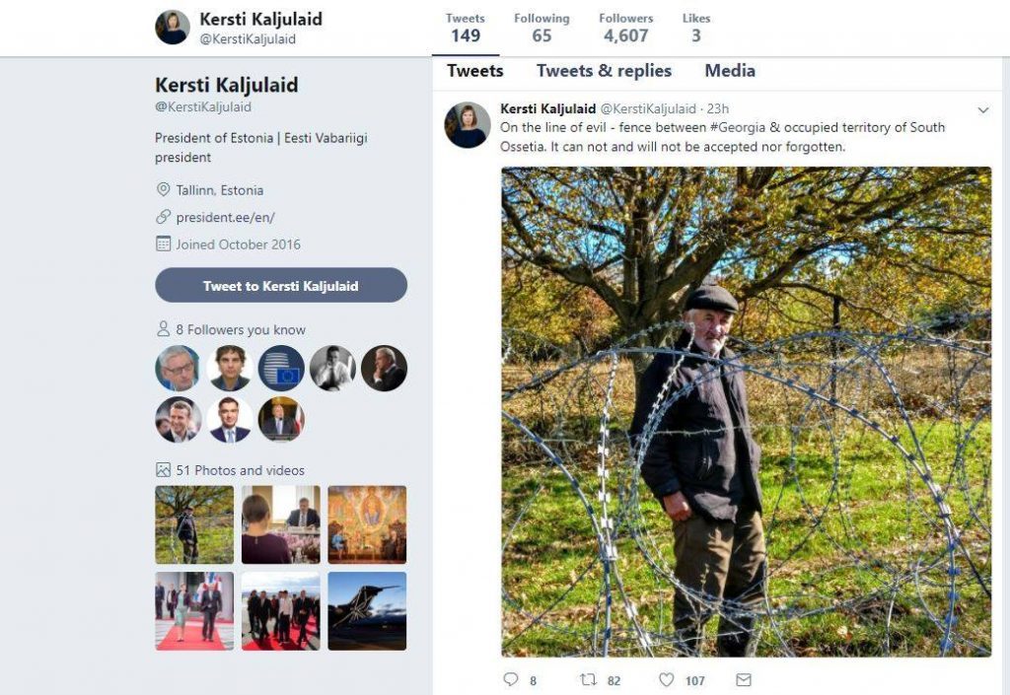The width and height of the screenshot is (1010, 695).
Task: Click the reply icon under the tweet
Action: 510,679
